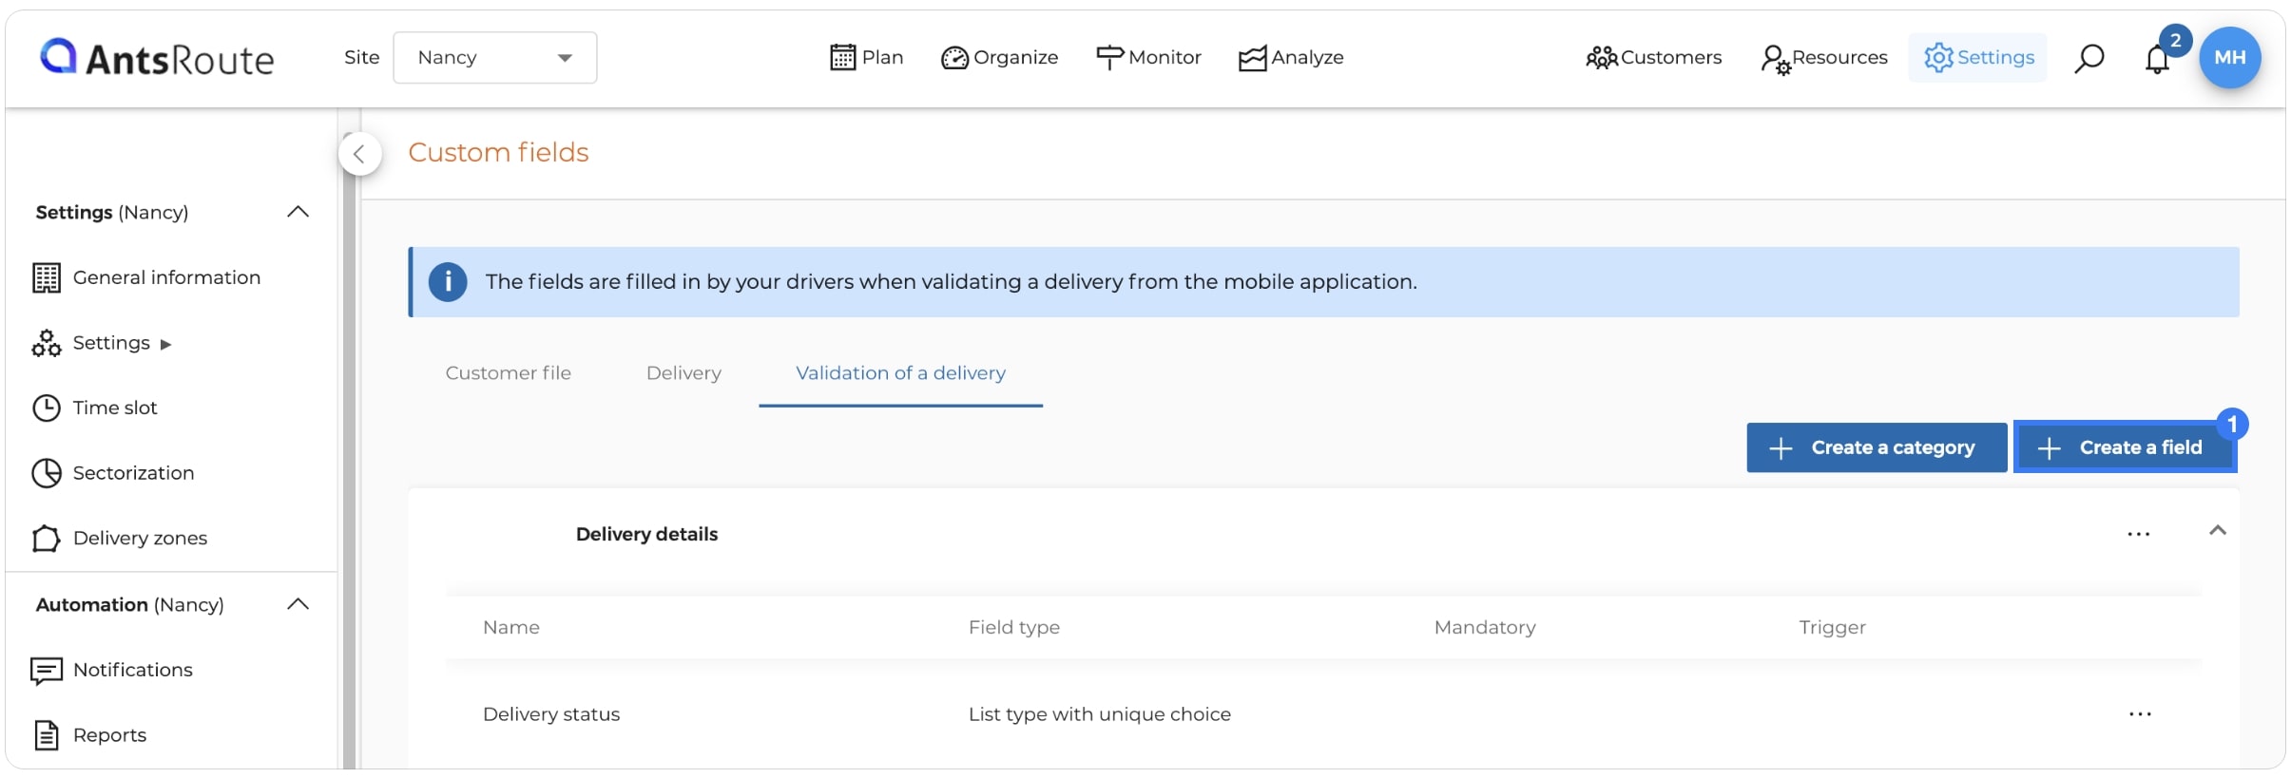Click the Delivery zones polygon icon
Viewport: 2291px width, 778px height.
(x=46, y=539)
